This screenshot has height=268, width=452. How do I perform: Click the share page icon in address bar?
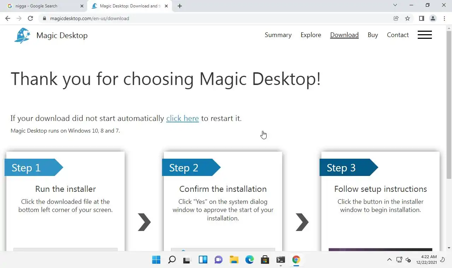coord(396,18)
